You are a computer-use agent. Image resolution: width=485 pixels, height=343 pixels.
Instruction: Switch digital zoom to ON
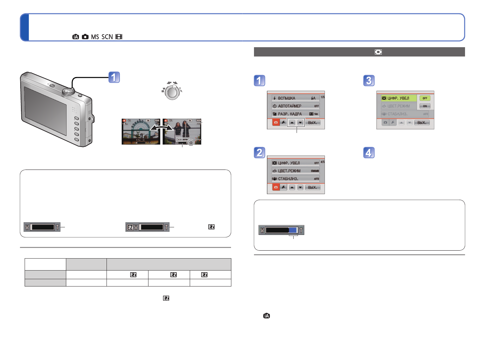[x=425, y=106]
